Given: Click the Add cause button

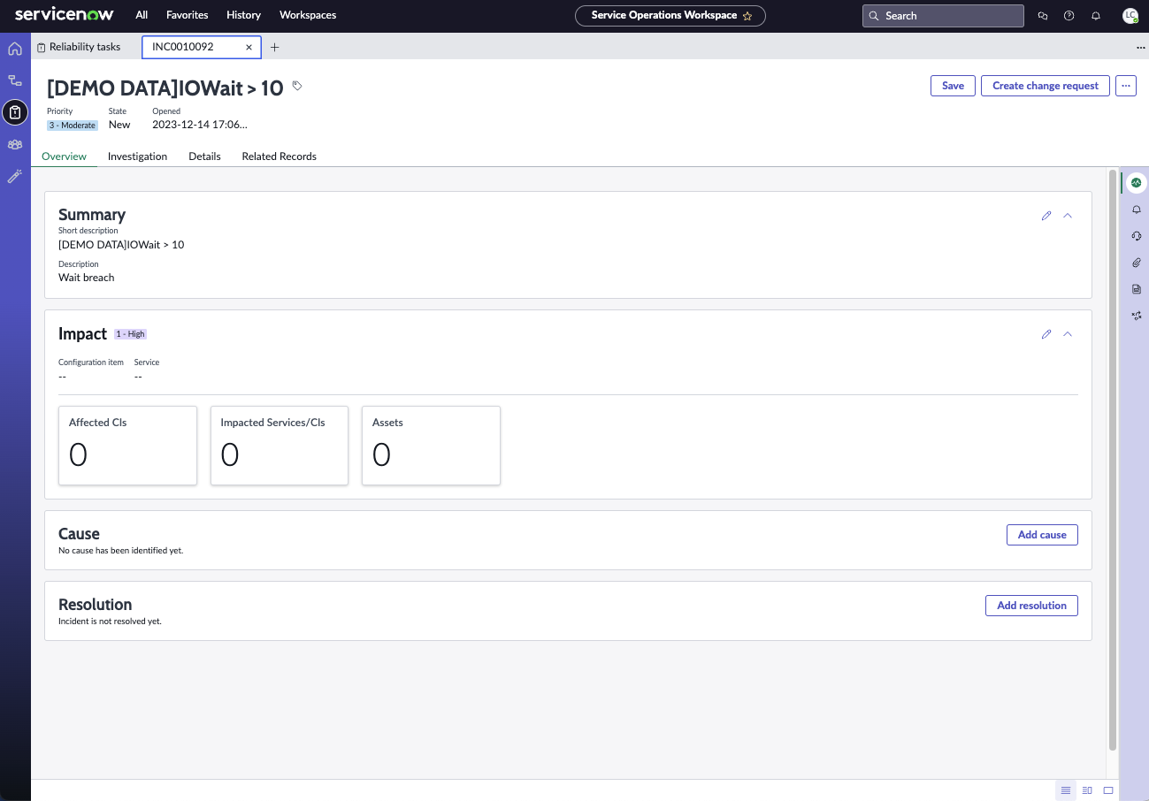Looking at the screenshot, I should (1042, 534).
